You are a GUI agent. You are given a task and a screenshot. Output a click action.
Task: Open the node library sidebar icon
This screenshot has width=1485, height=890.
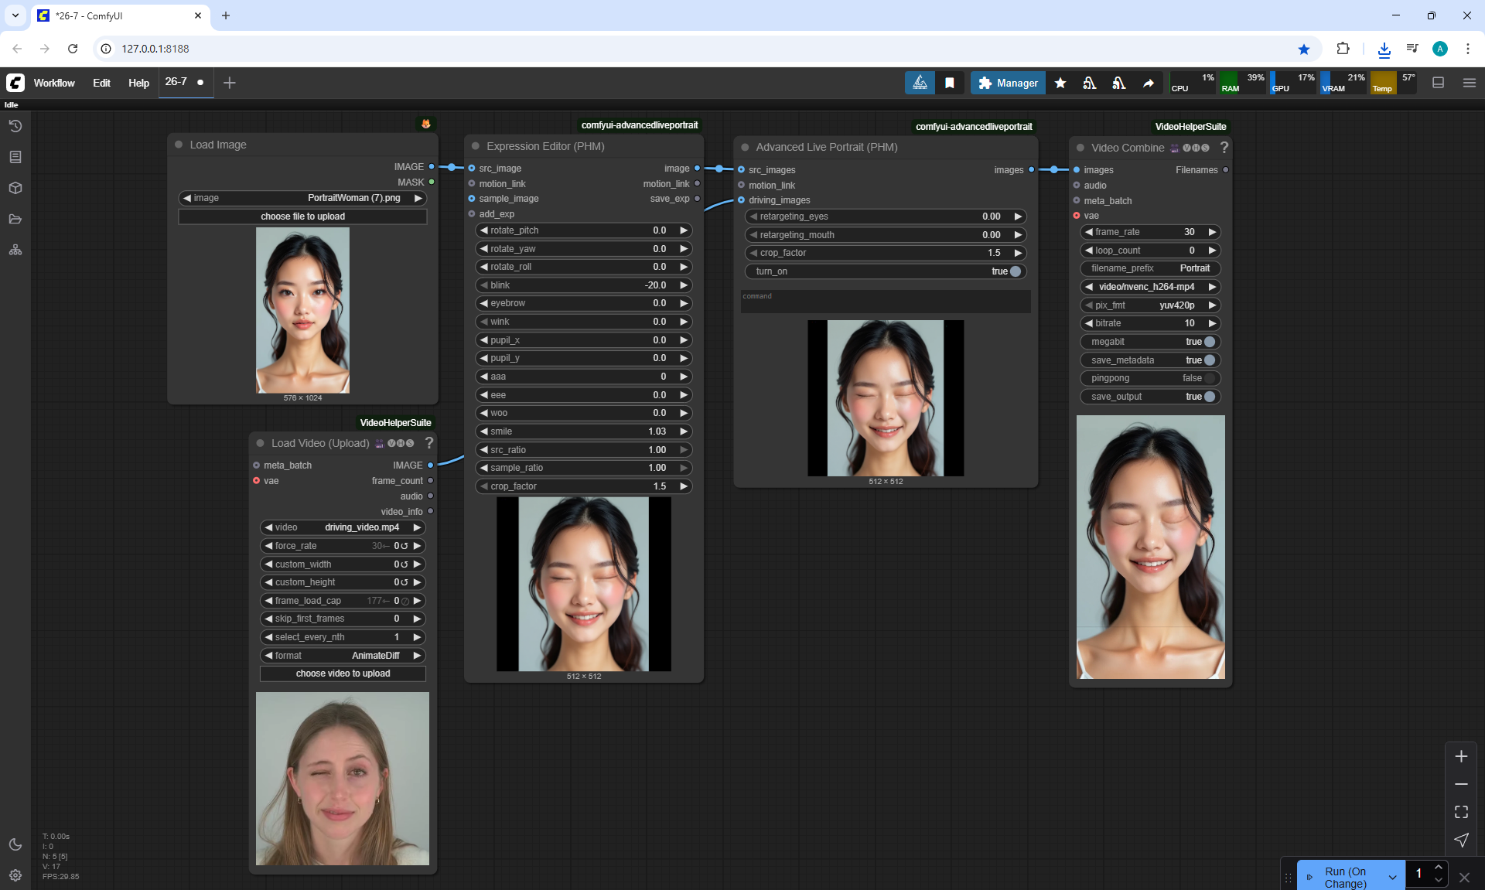(x=15, y=157)
